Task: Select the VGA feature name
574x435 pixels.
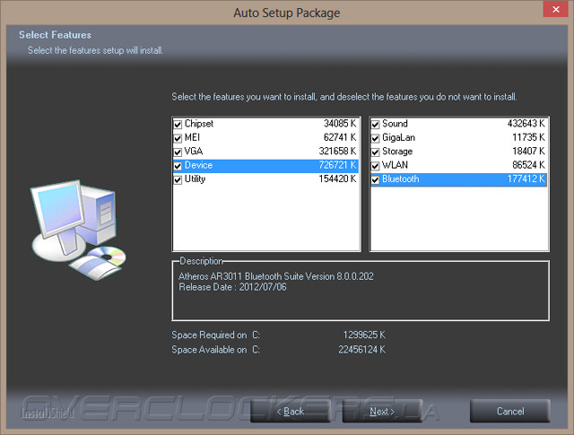Action: tap(194, 152)
